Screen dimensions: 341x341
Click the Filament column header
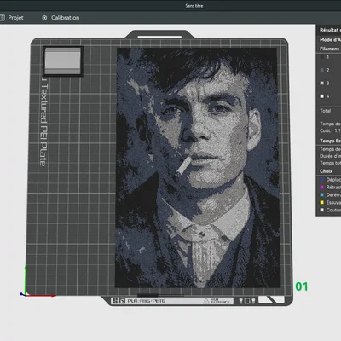coord(329,49)
